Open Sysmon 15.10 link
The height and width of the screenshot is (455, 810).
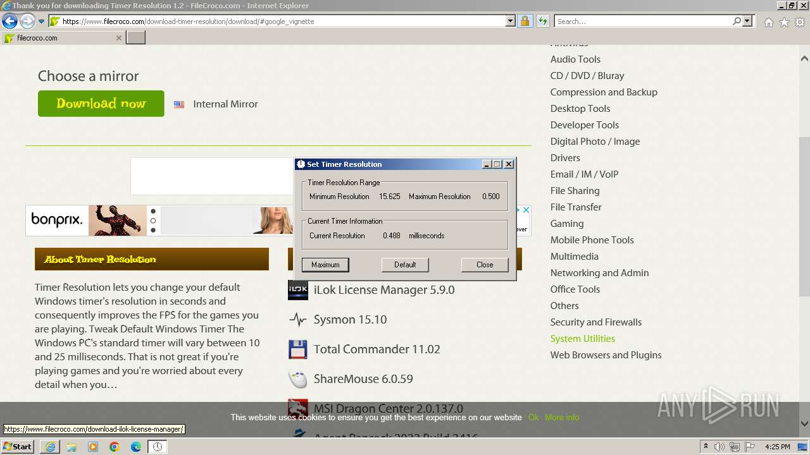click(350, 320)
